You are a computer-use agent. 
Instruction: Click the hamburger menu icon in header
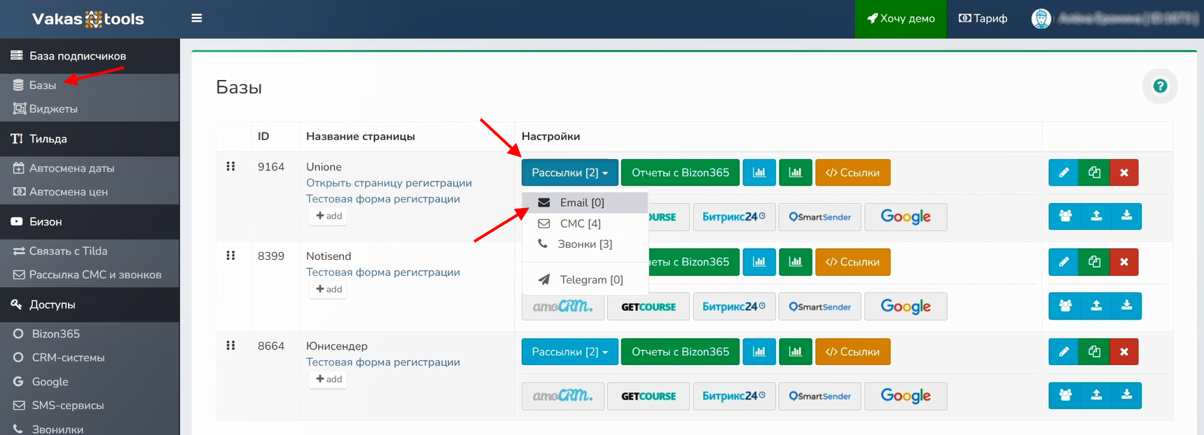197,18
